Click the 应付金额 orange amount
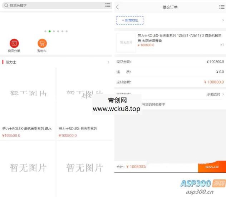The width and height of the screenshot is (226, 197). [214, 82]
